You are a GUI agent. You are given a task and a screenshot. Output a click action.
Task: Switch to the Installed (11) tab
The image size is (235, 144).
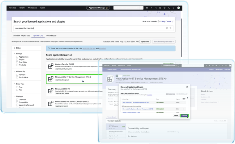(51, 36)
